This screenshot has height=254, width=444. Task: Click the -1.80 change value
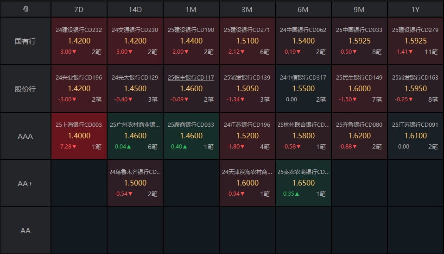point(235,147)
